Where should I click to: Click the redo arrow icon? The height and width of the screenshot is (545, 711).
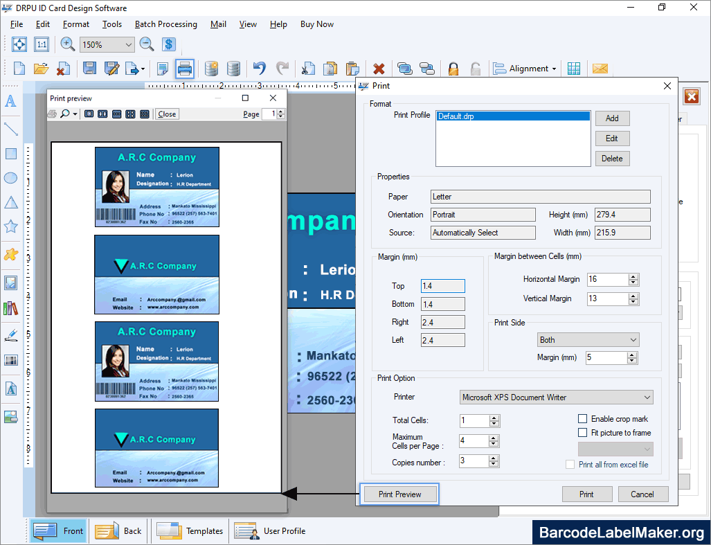(x=282, y=69)
